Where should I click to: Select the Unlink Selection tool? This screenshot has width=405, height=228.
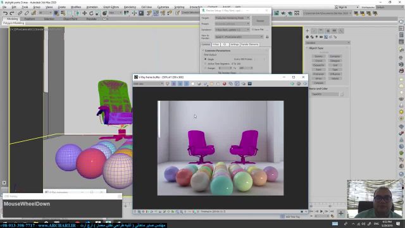coord(27,13)
